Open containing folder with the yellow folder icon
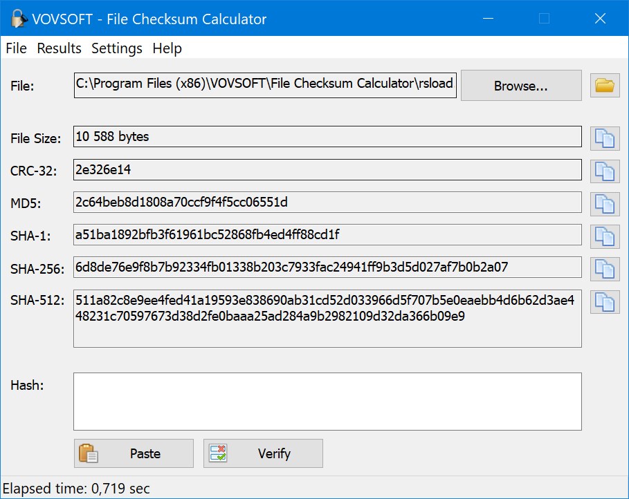The width and height of the screenshot is (629, 499). pyautogui.click(x=605, y=86)
